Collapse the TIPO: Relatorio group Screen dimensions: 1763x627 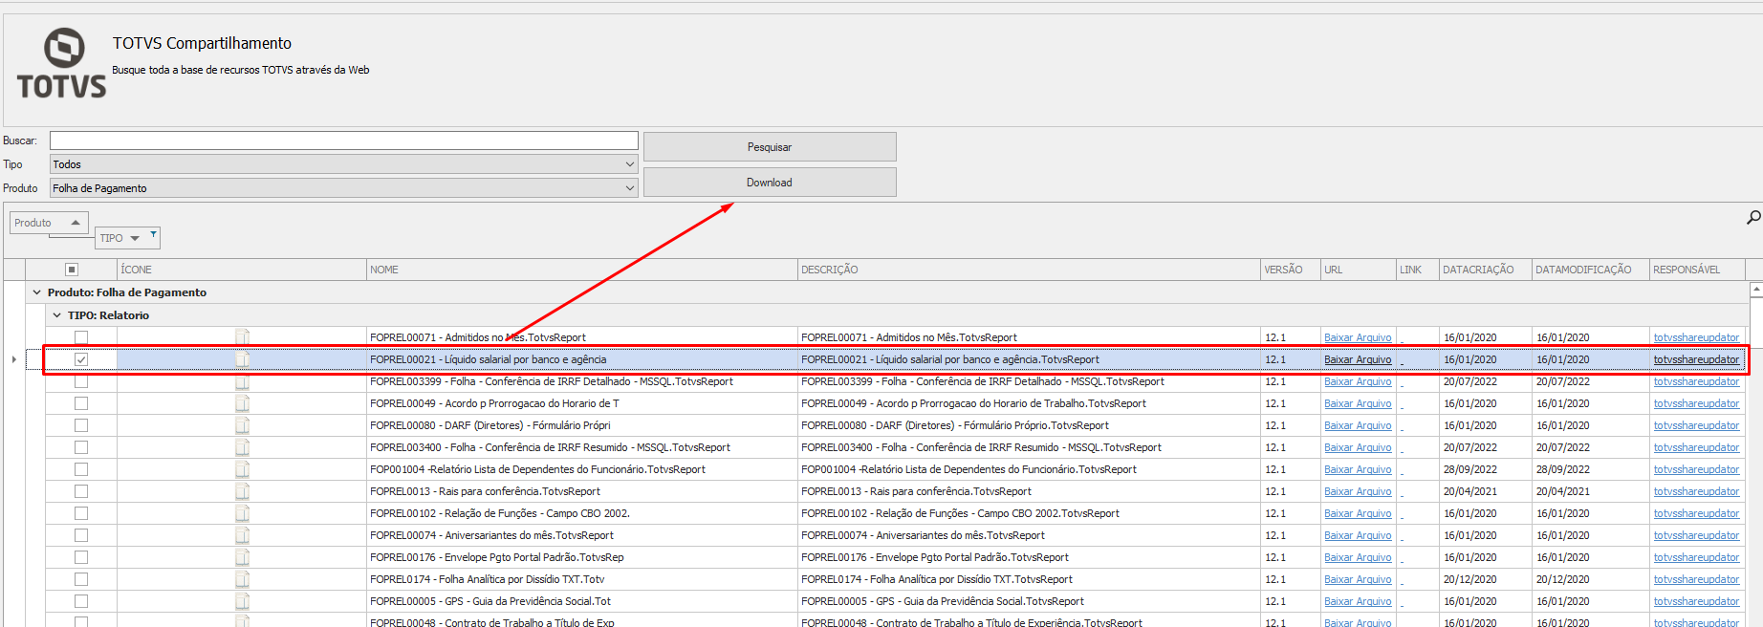tap(57, 315)
